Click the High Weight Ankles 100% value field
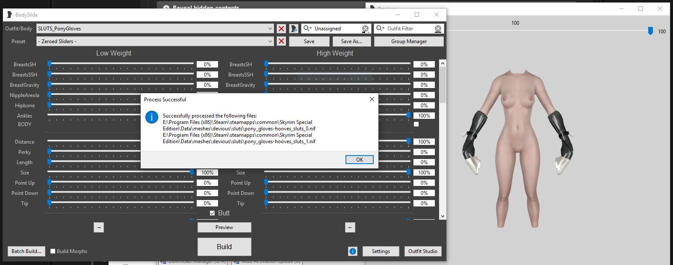This screenshot has height=265, width=673. 424,116
